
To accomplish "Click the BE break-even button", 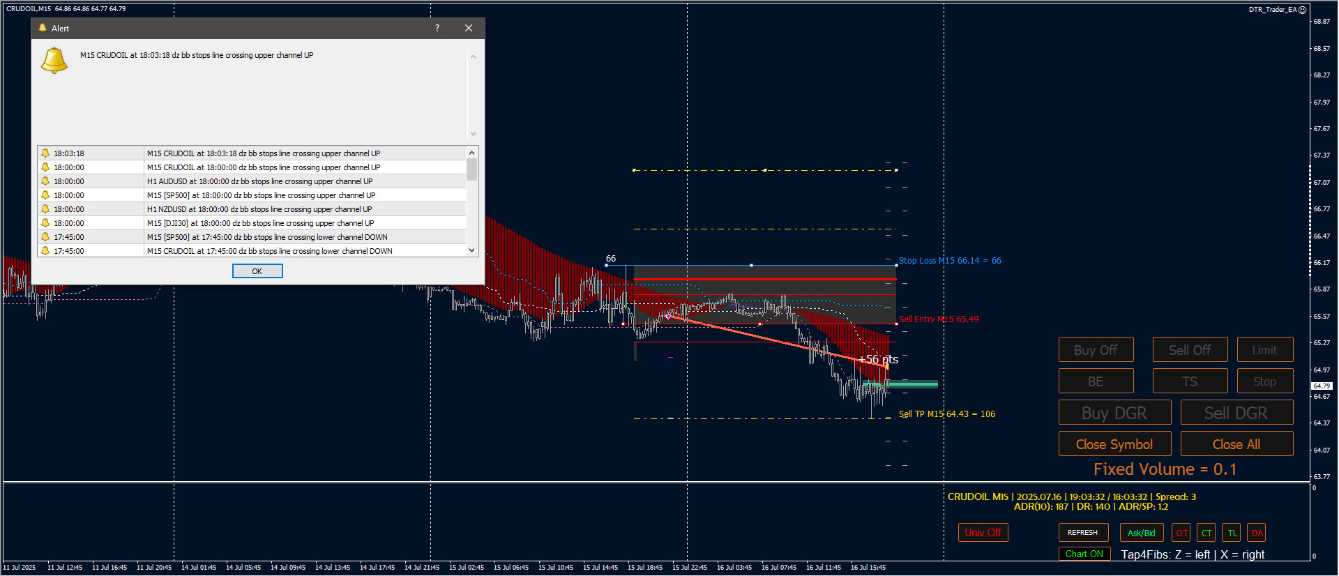I will pyautogui.click(x=1096, y=381).
